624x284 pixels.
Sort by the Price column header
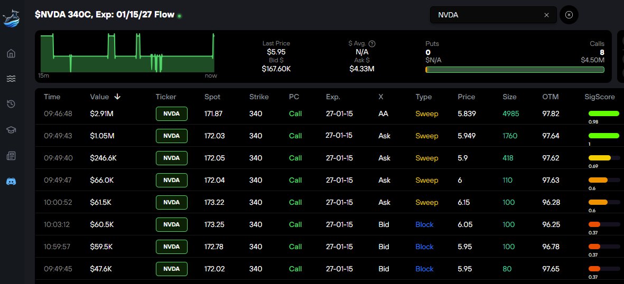click(x=467, y=97)
